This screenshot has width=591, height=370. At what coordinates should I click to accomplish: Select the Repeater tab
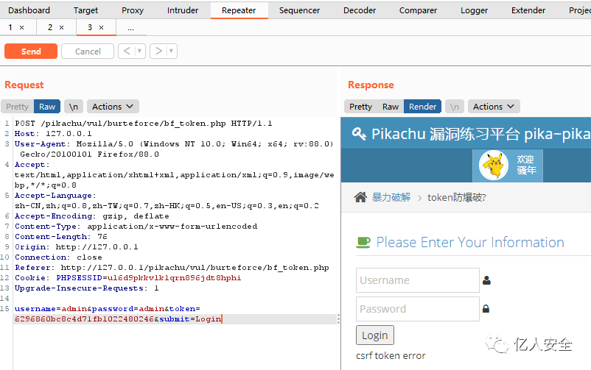tap(239, 10)
